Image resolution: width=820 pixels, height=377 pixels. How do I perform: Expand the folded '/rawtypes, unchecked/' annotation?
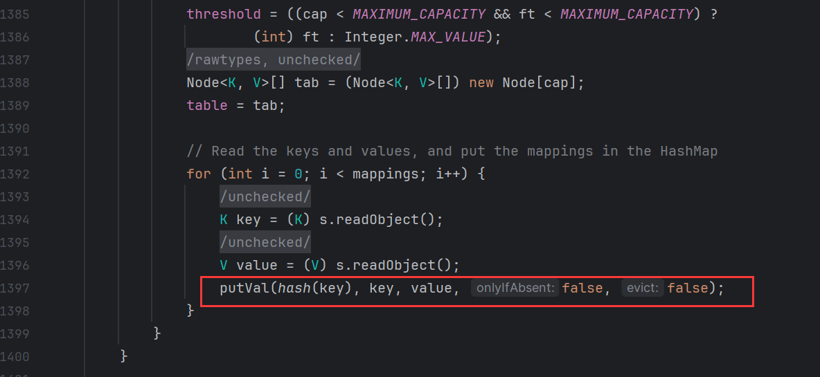pos(274,60)
